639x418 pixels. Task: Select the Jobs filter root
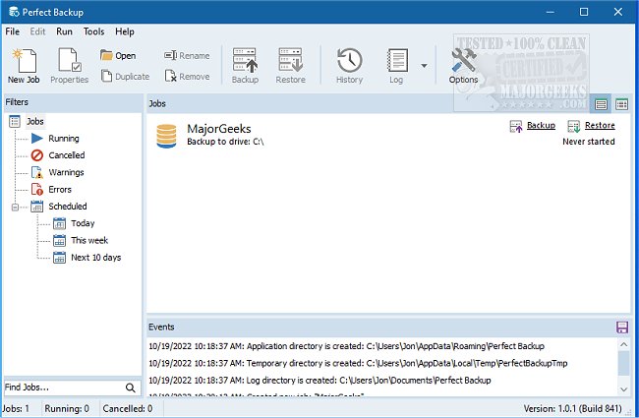click(x=35, y=122)
